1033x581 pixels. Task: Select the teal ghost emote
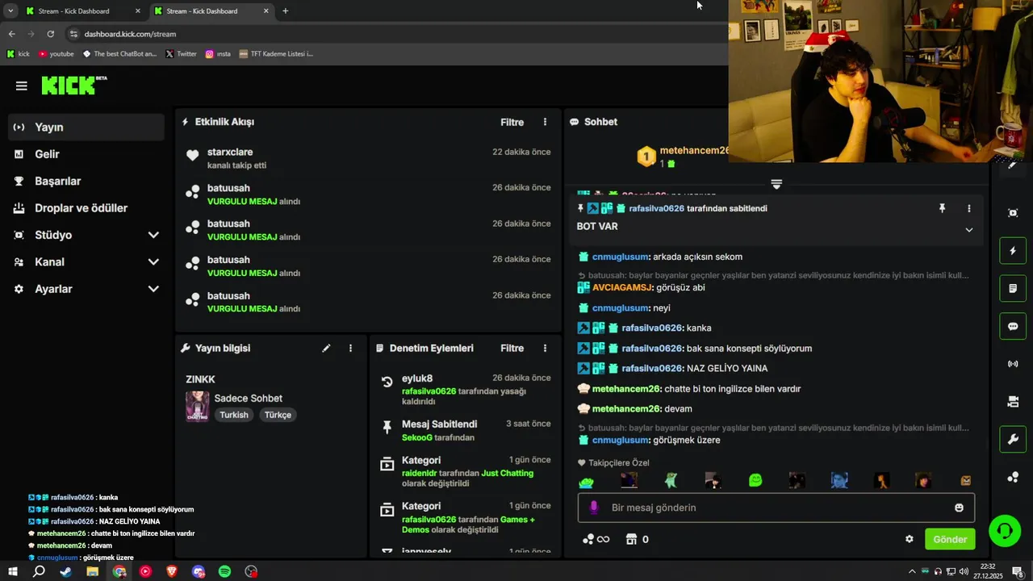pyautogui.click(x=671, y=480)
